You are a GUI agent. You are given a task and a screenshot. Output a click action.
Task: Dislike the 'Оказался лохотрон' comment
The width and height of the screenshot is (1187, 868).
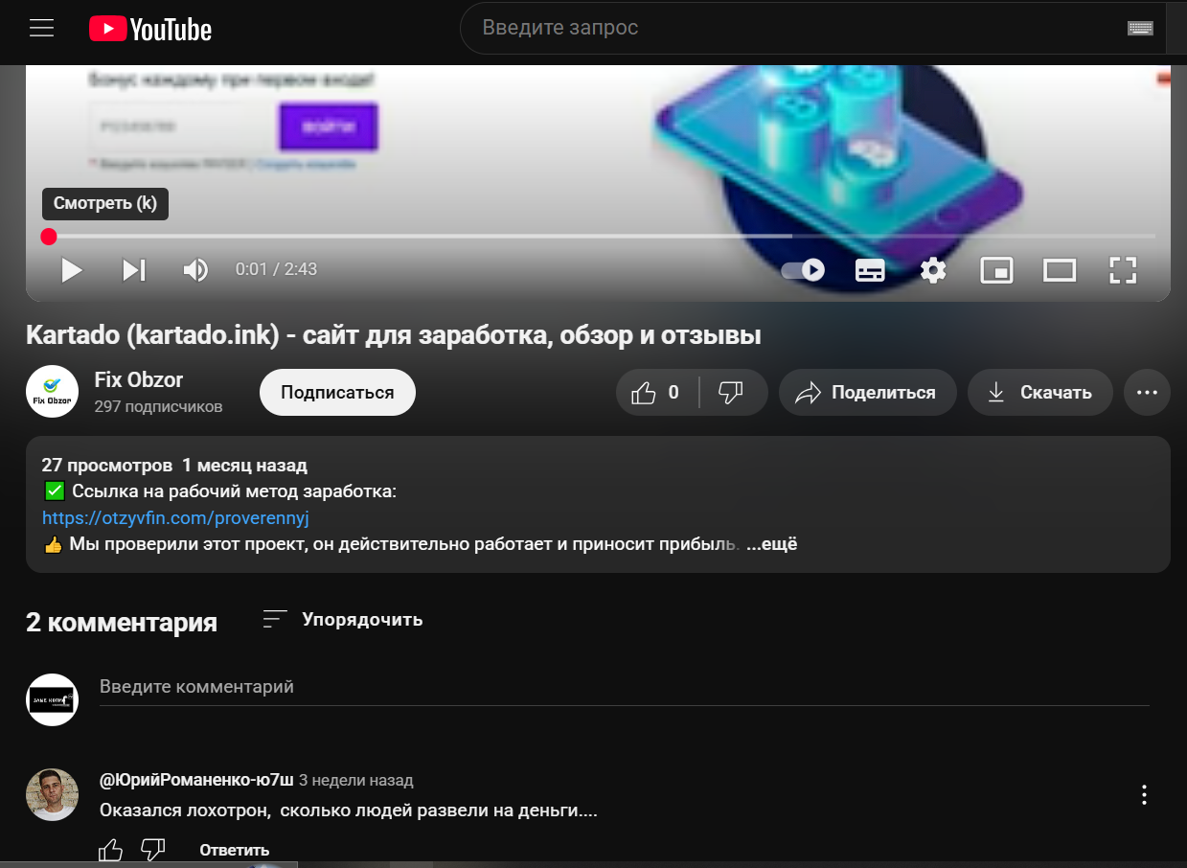click(153, 850)
